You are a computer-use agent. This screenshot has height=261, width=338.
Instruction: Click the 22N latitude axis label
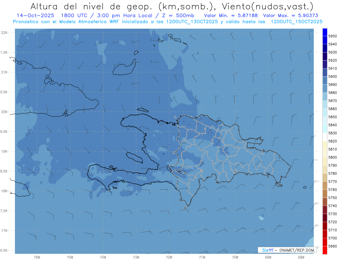pyautogui.click(x=5, y=32)
